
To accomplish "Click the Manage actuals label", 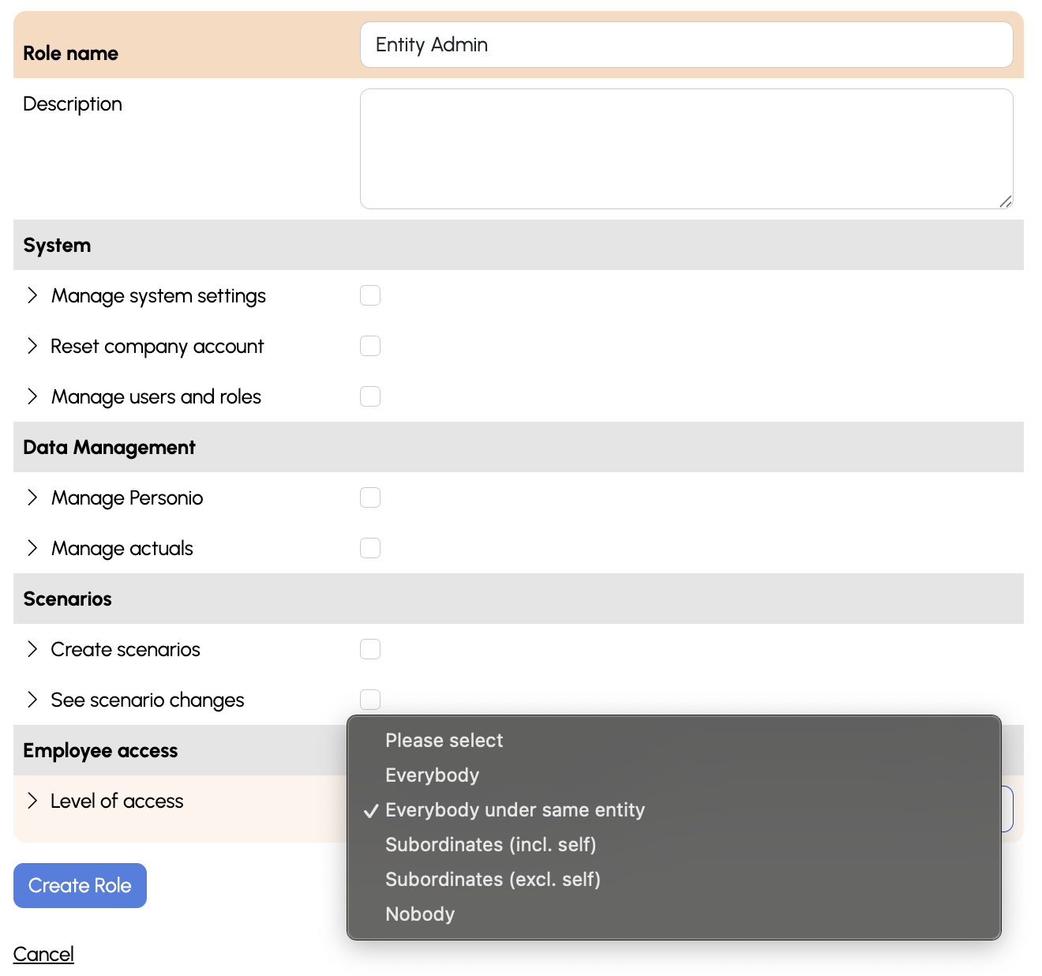I will click(122, 548).
